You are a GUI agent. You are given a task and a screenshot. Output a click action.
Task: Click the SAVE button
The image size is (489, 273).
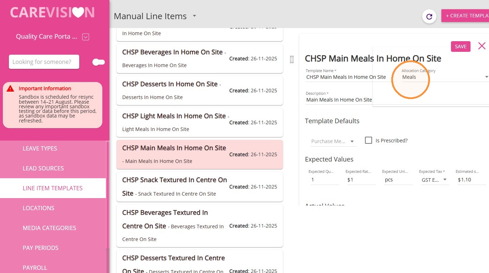(461, 47)
